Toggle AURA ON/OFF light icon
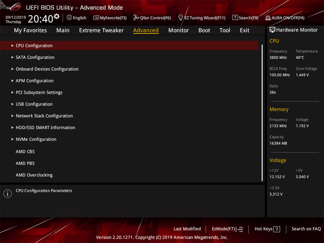The image size is (324, 243). (x=268, y=18)
